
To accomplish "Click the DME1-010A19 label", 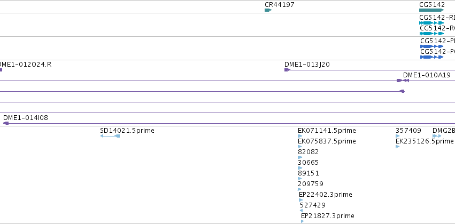I will coord(427,75).
